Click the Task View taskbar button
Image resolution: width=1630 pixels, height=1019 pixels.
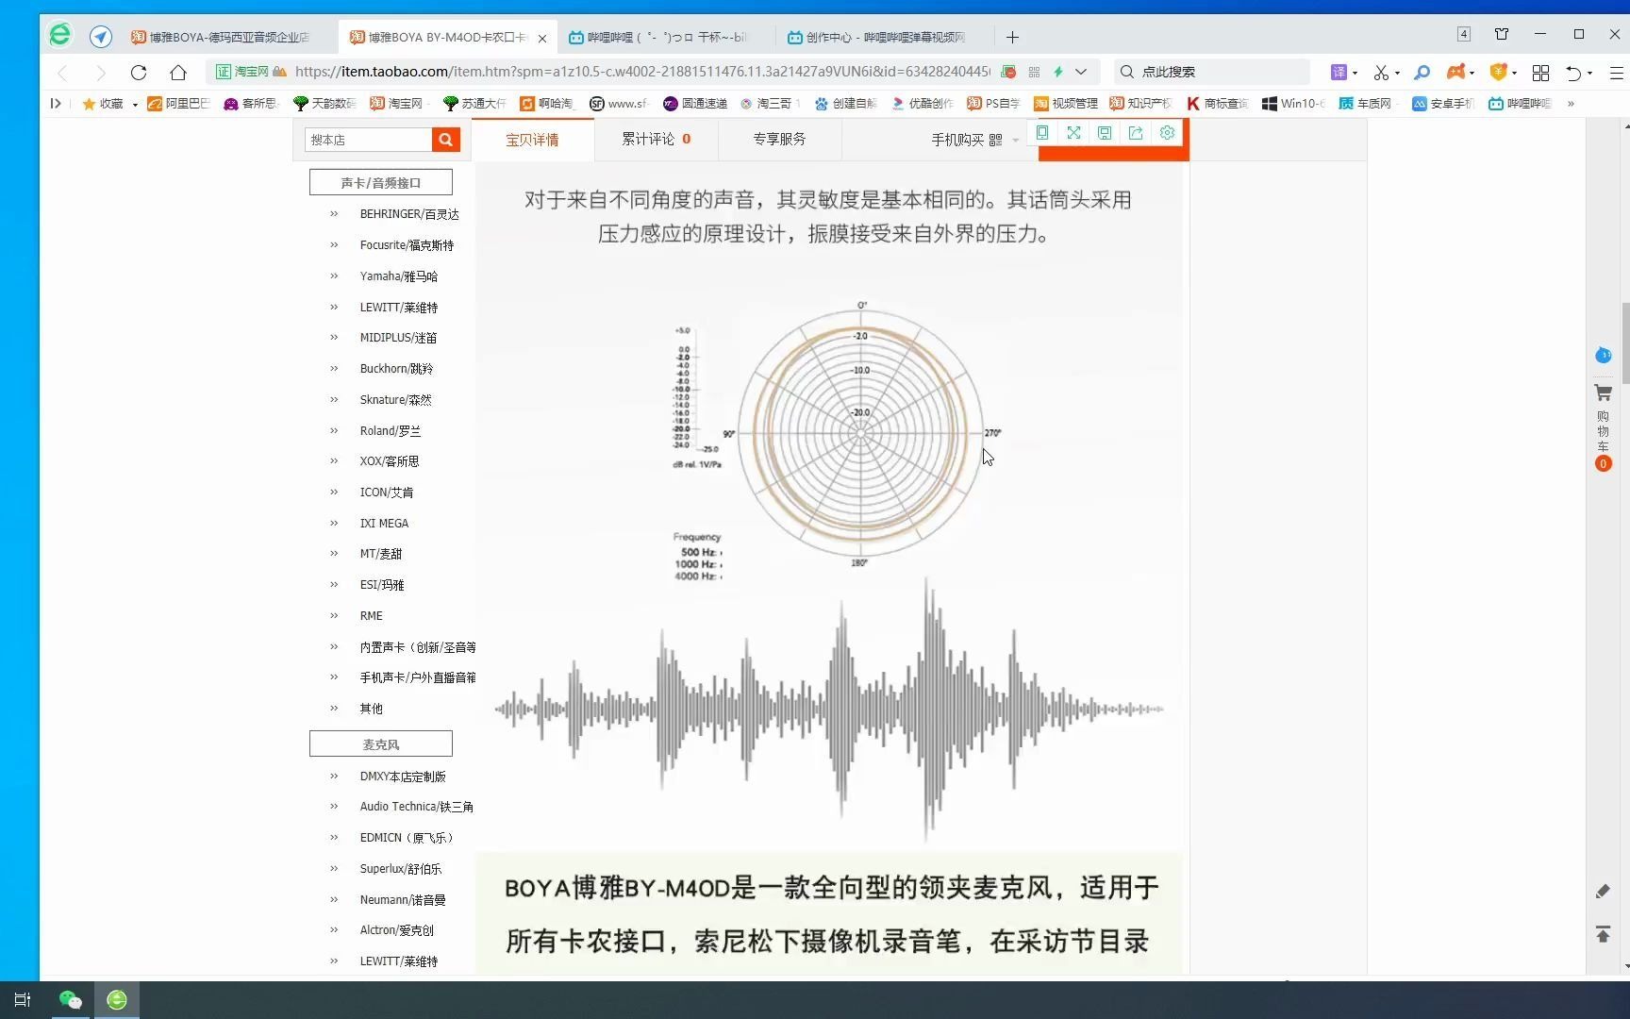[x=23, y=999]
